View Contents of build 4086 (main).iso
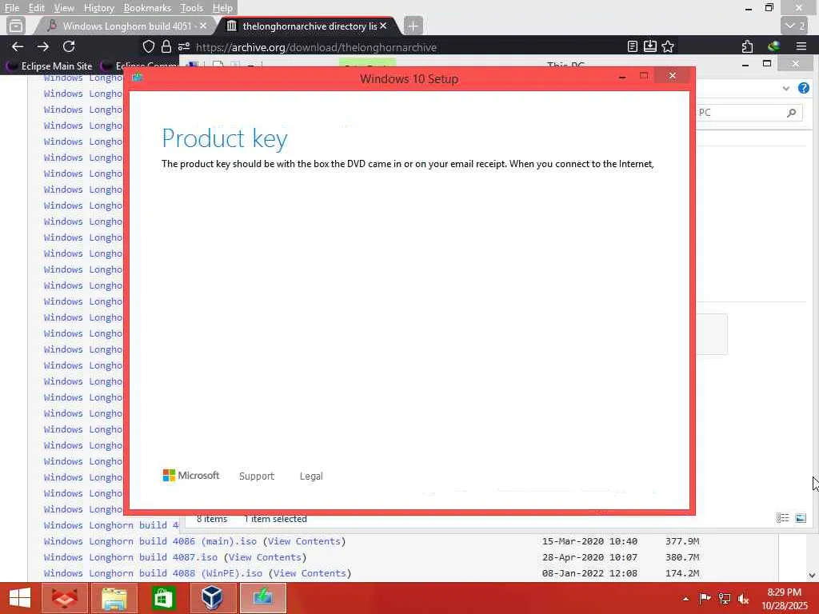This screenshot has height=614, width=819. coord(304,541)
